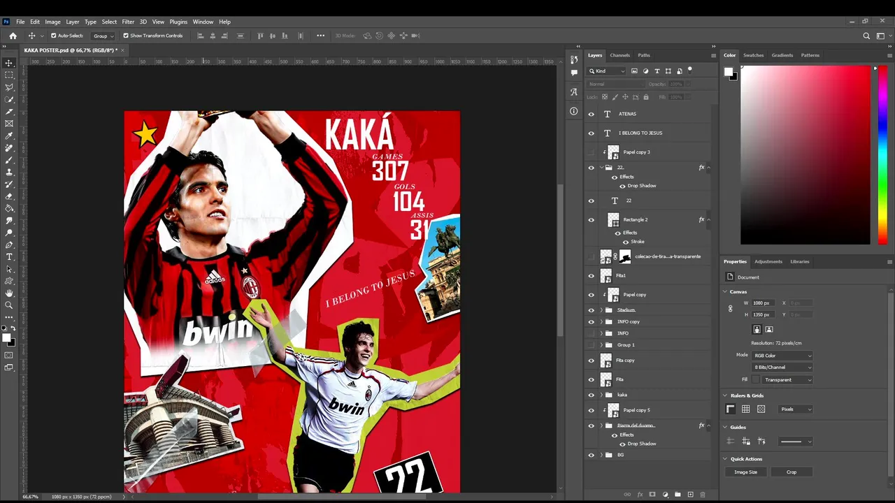
Task: Hide the I BELONG TO JESUS layer
Action: coord(592,133)
